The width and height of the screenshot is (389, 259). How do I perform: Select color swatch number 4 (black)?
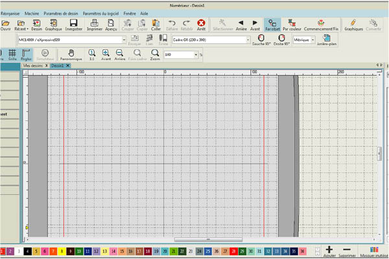click(27, 250)
